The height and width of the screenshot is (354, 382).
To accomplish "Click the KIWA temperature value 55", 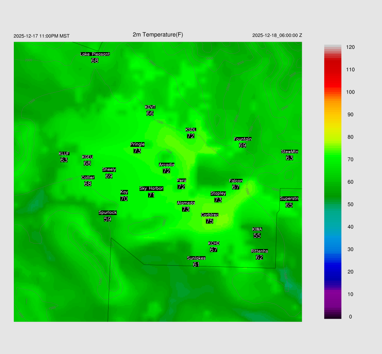I will click(x=257, y=236).
